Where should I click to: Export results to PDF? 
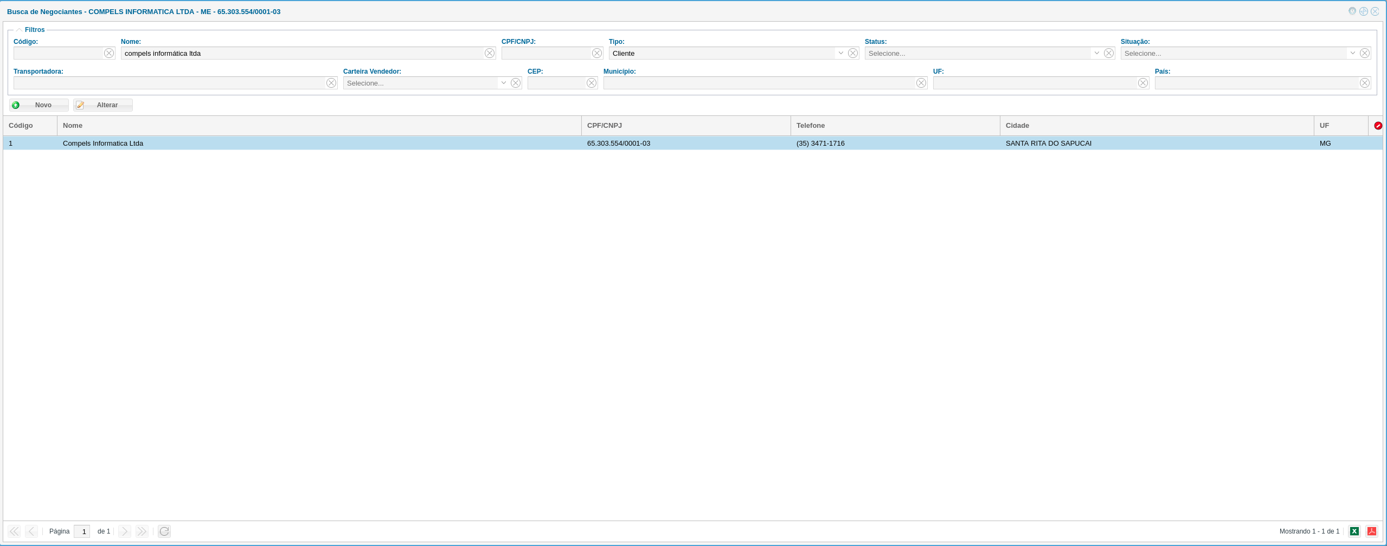pos(1372,531)
